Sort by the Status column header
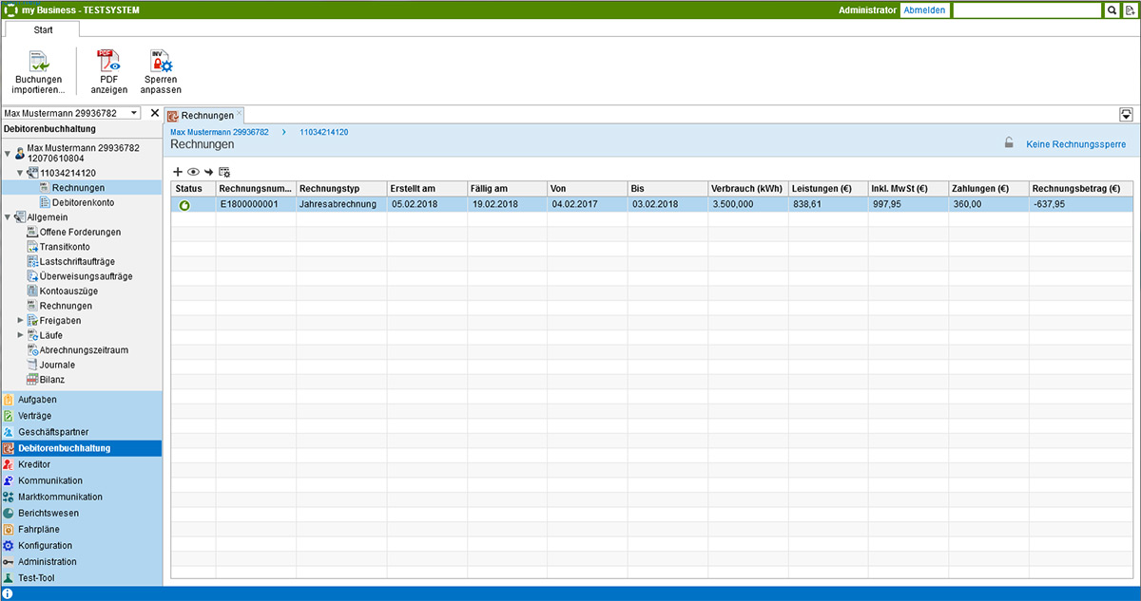Image resolution: width=1141 pixels, height=601 pixels. [193, 189]
